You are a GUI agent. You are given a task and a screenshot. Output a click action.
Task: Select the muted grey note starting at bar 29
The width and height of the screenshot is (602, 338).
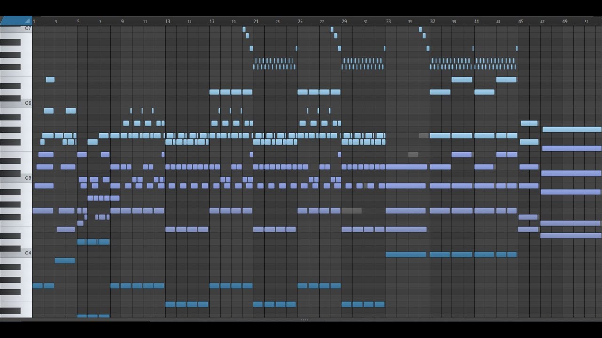pyautogui.click(x=352, y=211)
